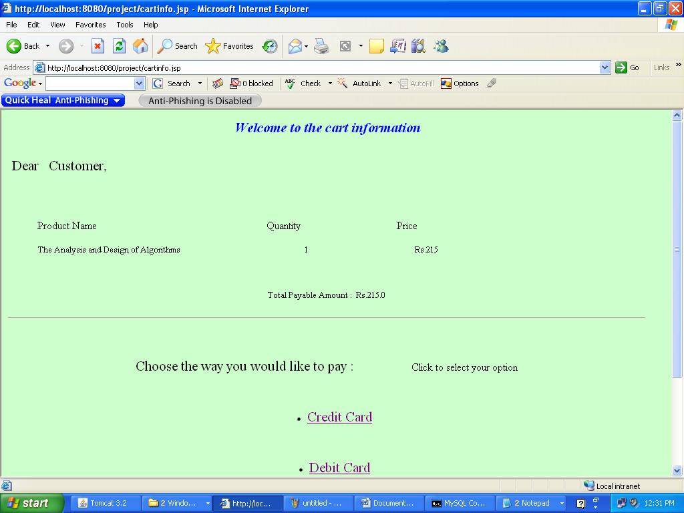Expand the Mail button dropdown
This screenshot has height=513, width=684.
pyautogui.click(x=306, y=46)
